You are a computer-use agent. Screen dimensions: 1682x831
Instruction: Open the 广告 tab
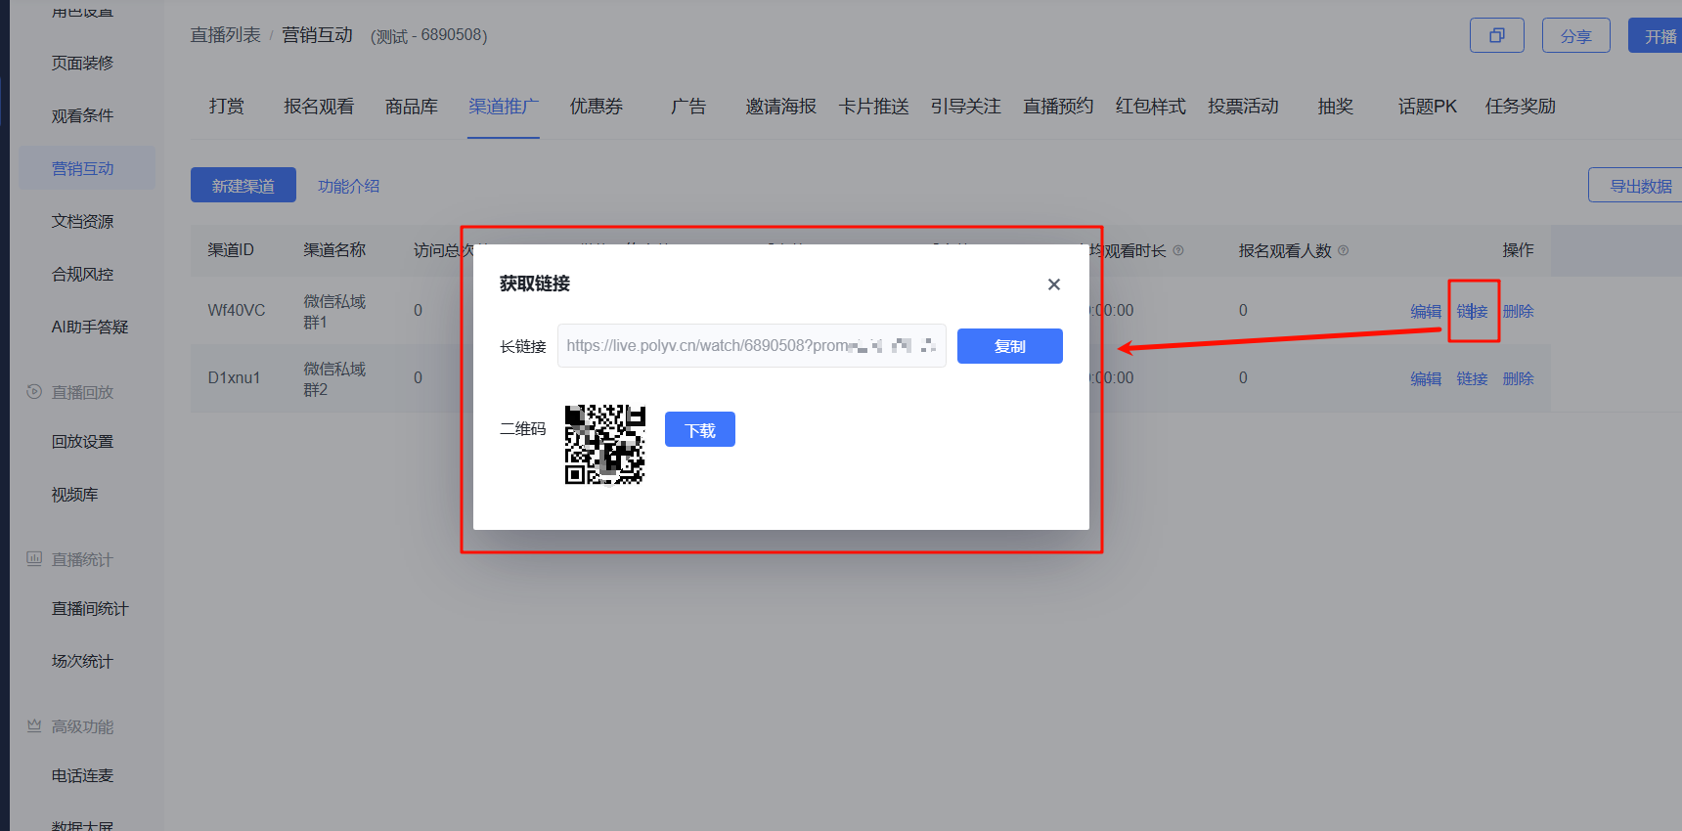tap(688, 107)
